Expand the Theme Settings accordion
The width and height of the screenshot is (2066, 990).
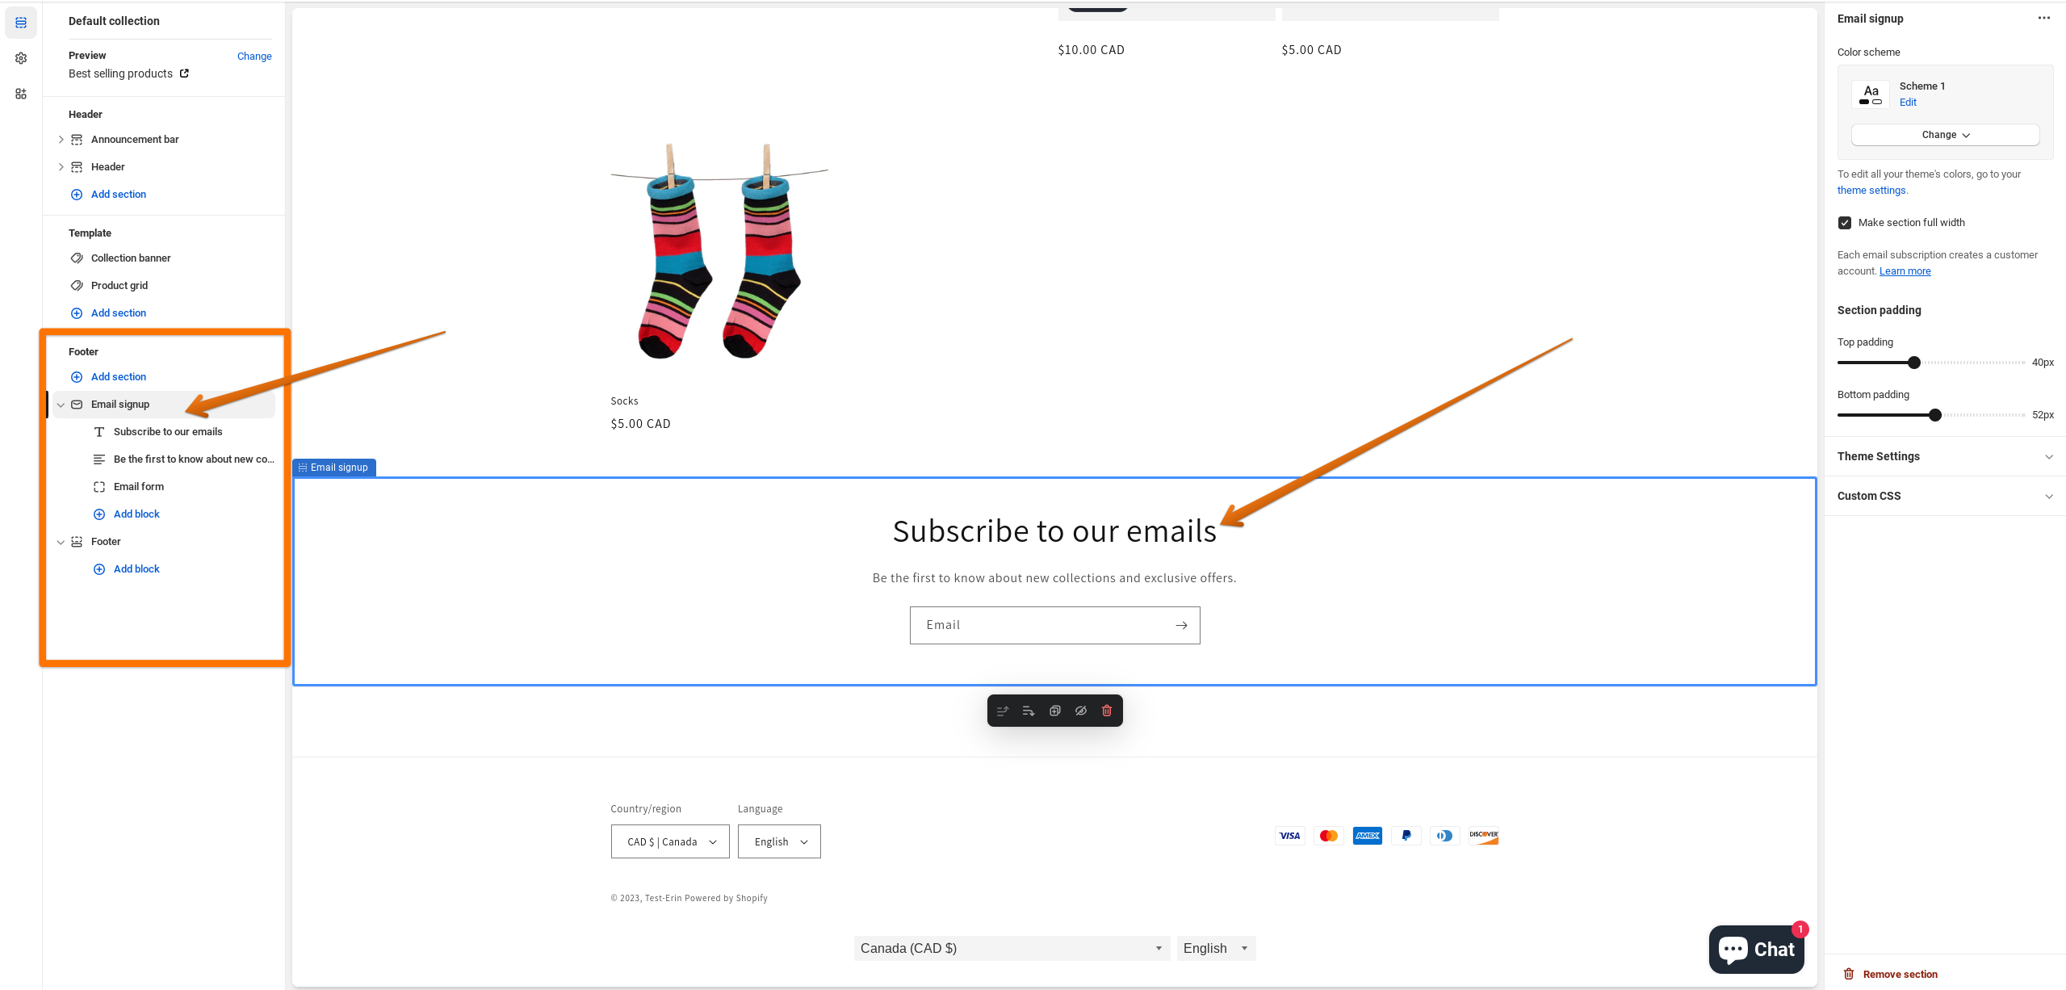(x=1945, y=456)
